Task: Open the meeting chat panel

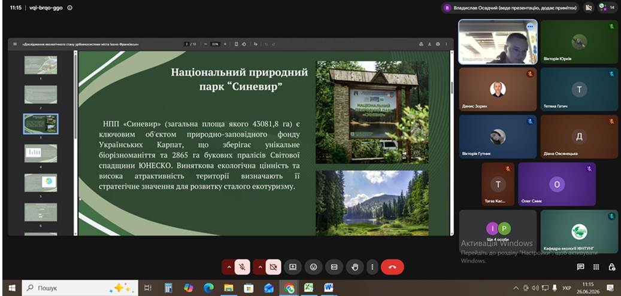Action: (581, 267)
